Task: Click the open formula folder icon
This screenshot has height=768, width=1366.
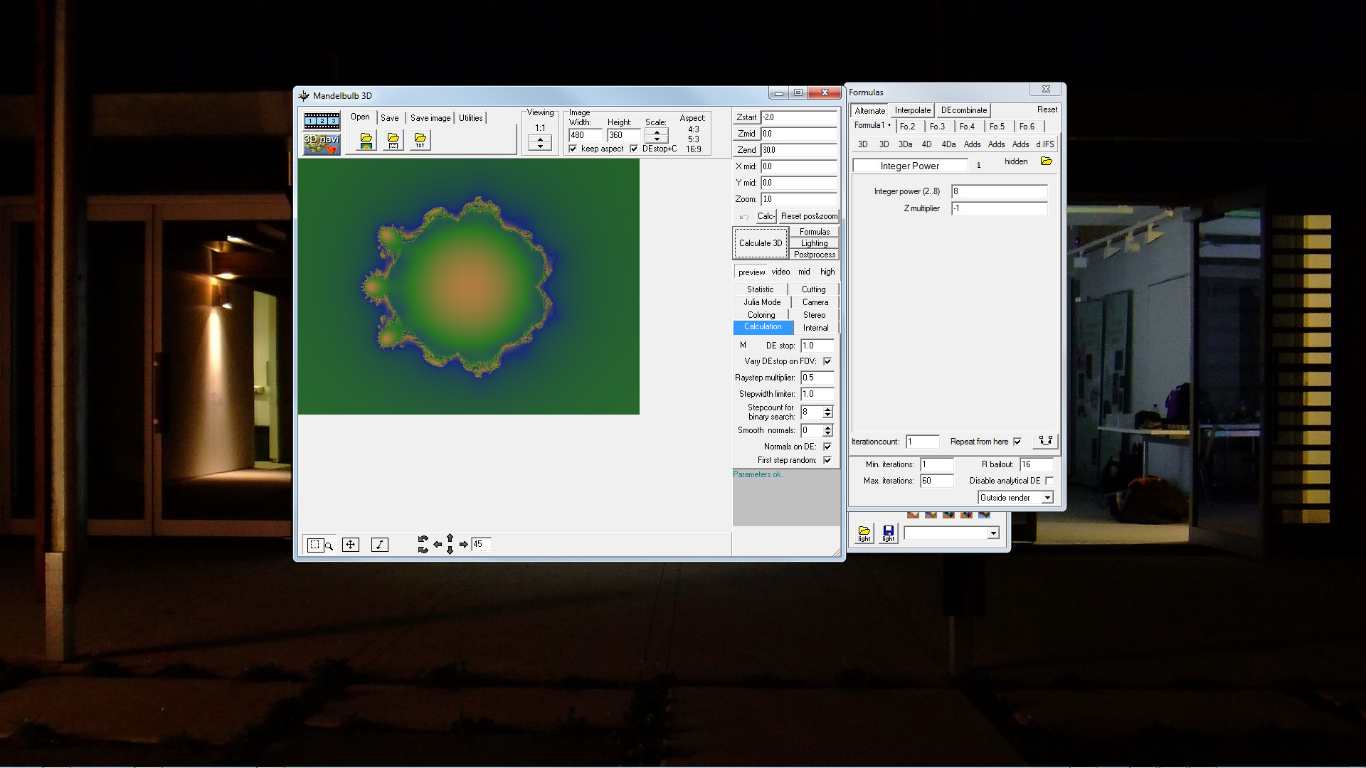Action: [x=1046, y=162]
